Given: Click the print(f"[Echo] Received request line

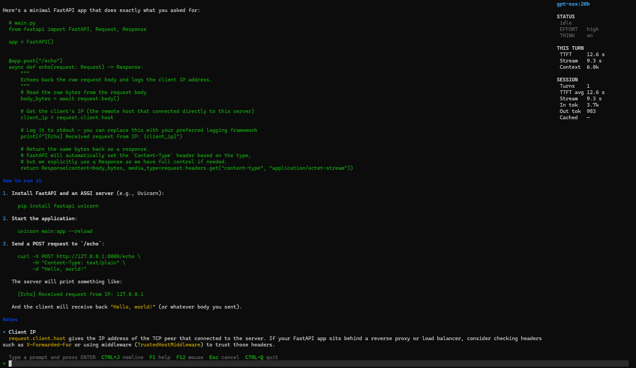Looking at the screenshot, I should tap(102, 137).
